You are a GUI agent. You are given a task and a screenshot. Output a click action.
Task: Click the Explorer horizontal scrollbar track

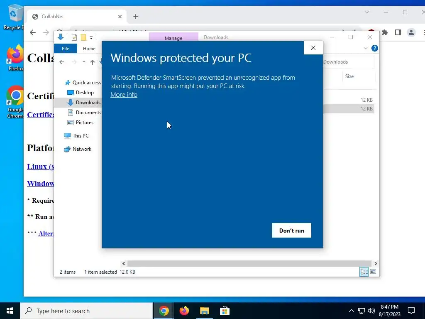pos(249,263)
